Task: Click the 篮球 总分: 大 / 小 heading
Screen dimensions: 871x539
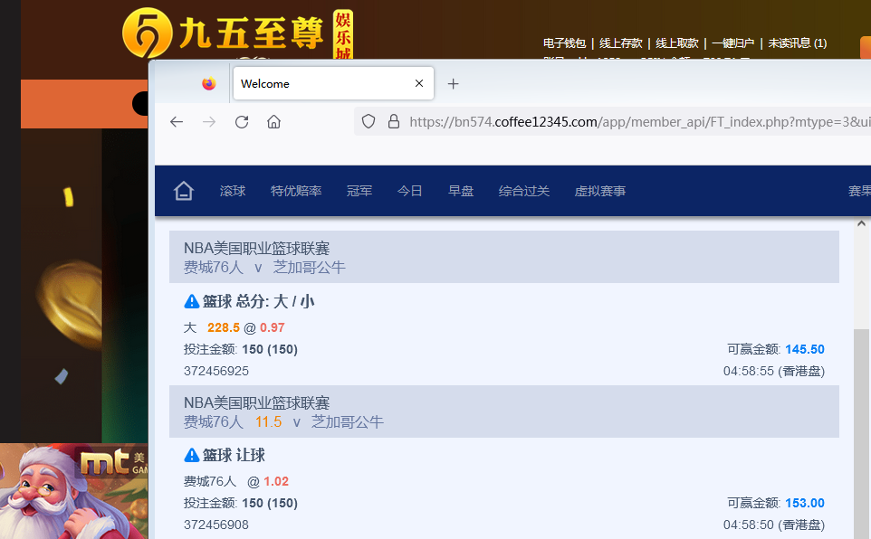Action: 258,301
